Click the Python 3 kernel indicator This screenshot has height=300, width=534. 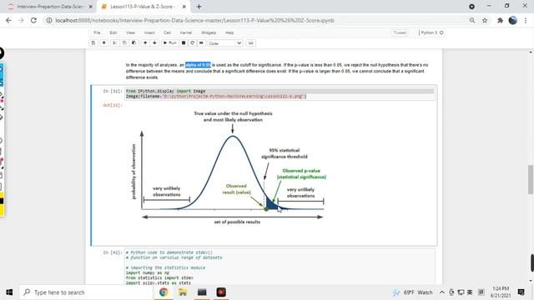point(432,32)
